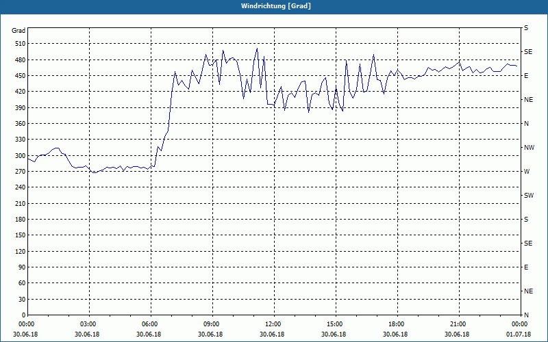Image resolution: width=548 pixels, height=342 pixels.
Task: Select the 01.07.18 date label
Action: [x=519, y=334]
